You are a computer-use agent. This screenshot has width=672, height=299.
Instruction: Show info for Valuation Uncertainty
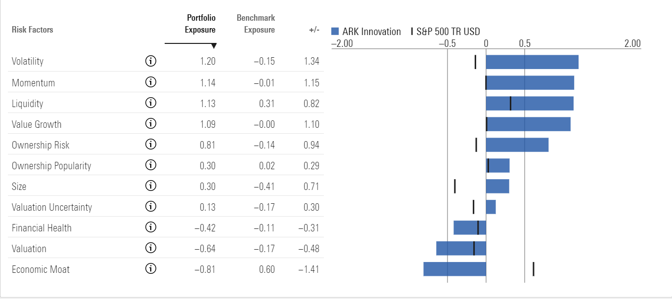151,207
